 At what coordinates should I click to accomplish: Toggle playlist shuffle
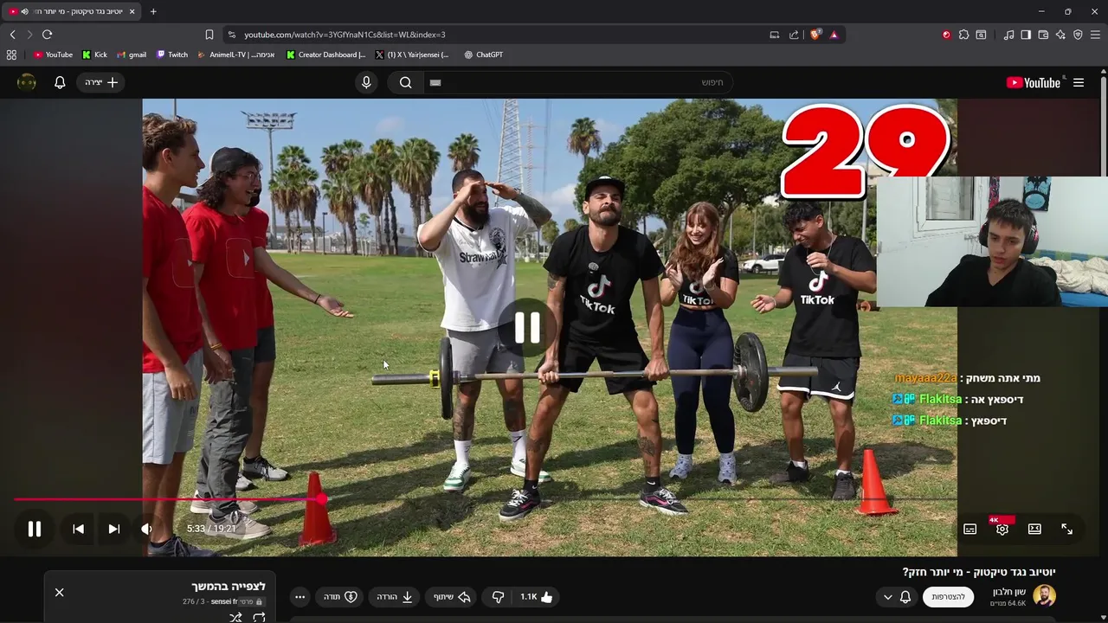pos(235,617)
